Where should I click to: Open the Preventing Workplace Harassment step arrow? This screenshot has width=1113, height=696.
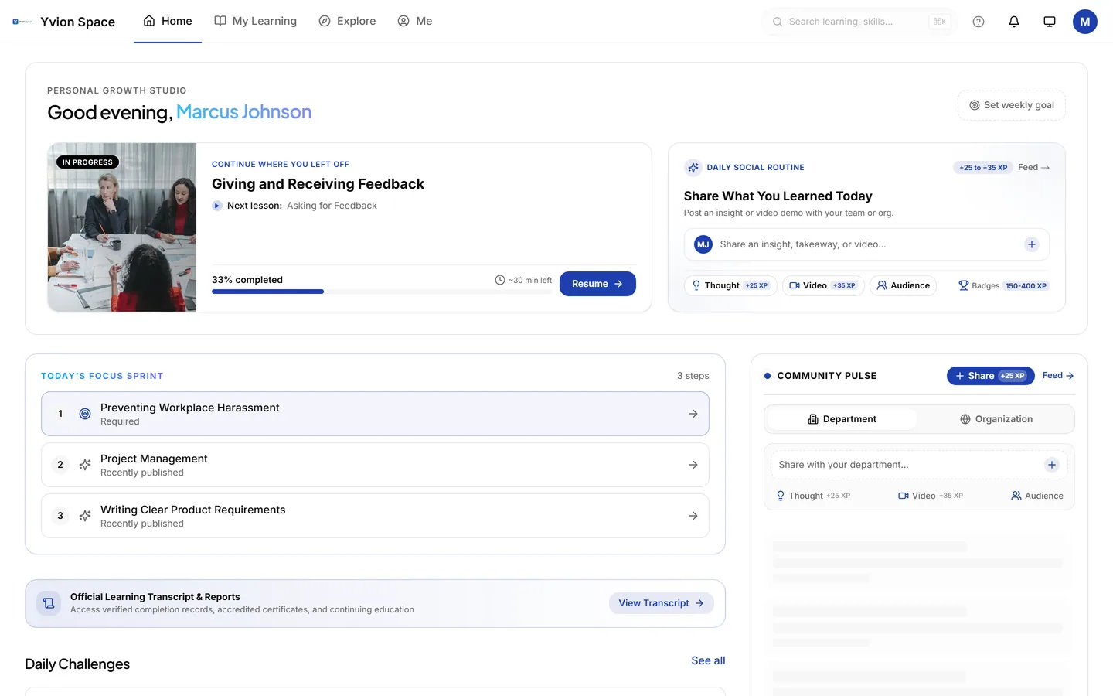point(693,414)
